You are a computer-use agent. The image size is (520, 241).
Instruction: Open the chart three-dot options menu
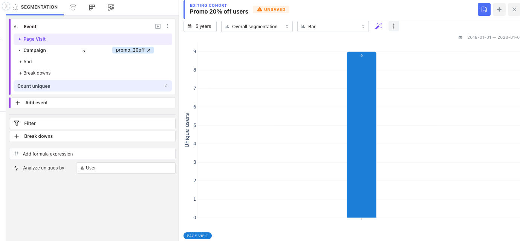(394, 26)
